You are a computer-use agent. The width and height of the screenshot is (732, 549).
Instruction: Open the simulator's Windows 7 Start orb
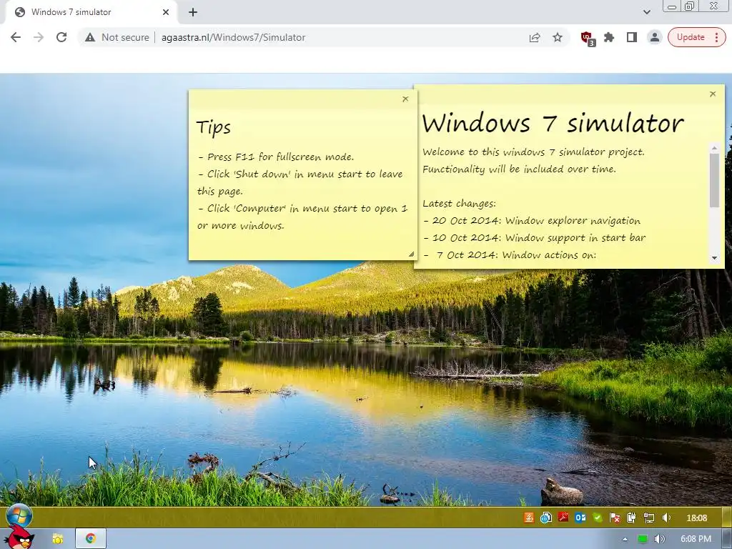[19, 516]
